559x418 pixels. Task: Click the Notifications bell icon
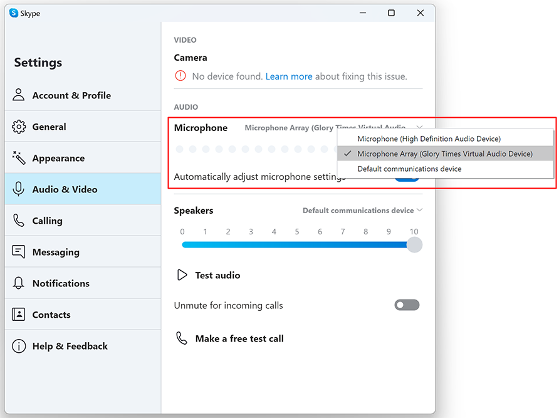click(19, 283)
